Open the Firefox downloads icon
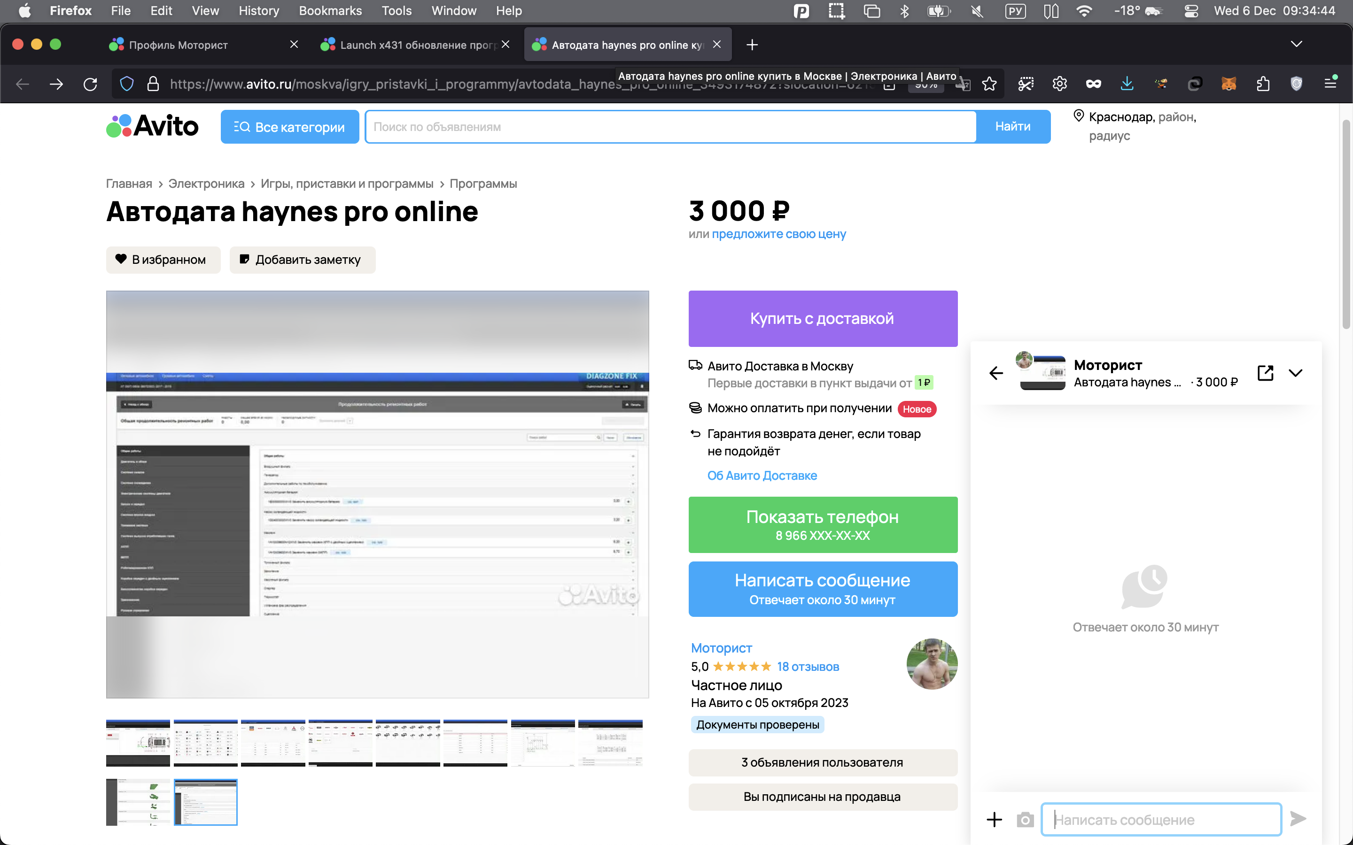The height and width of the screenshot is (845, 1353). [x=1127, y=84]
